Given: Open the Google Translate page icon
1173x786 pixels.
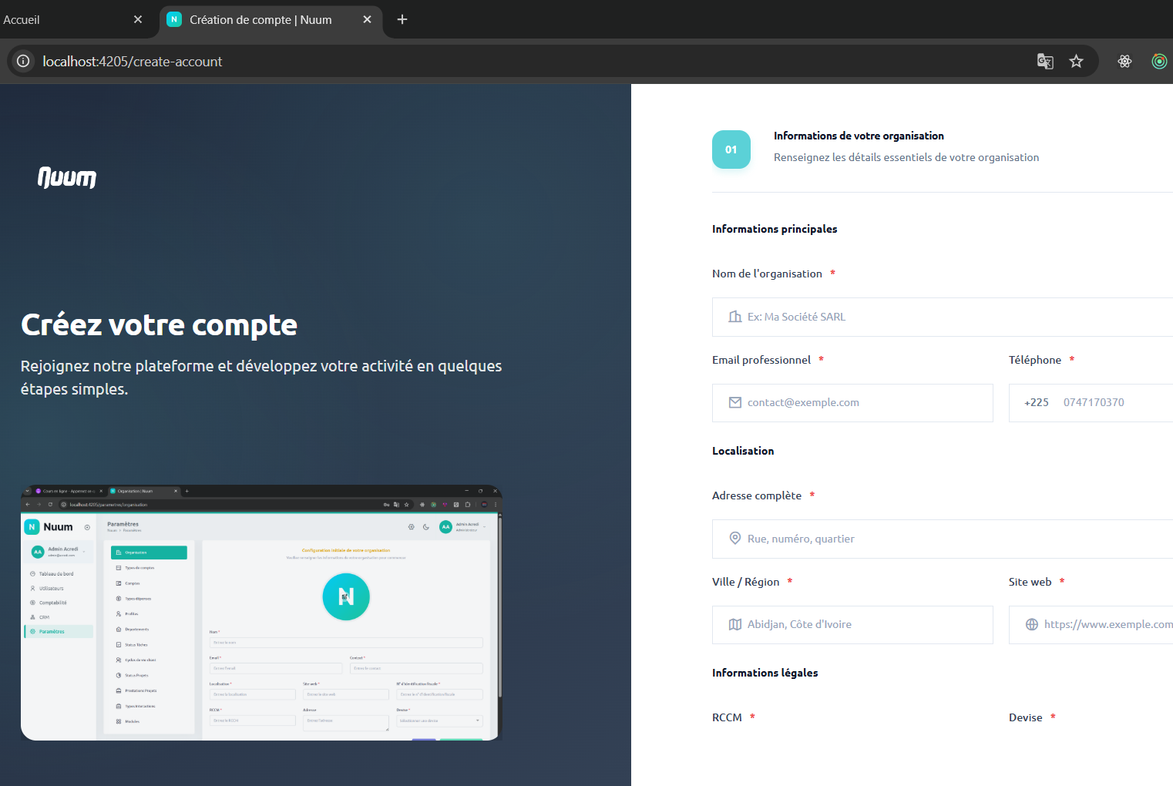Looking at the screenshot, I should pyautogui.click(x=1045, y=62).
